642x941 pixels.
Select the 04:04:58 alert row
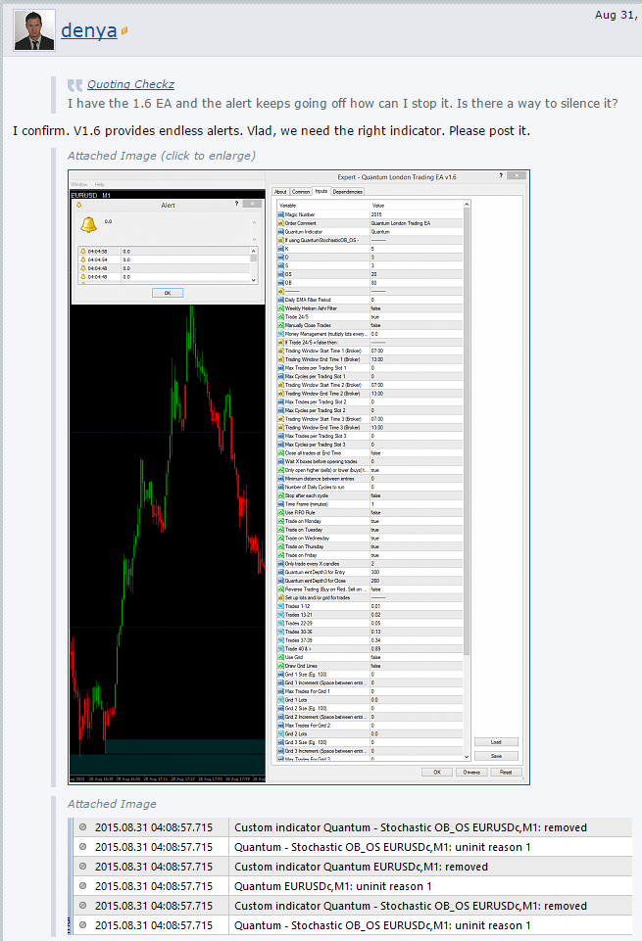(x=165, y=252)
